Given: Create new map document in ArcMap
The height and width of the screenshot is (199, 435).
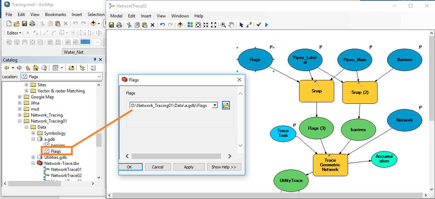Looking at the screenshot, I should click(x=9, y=23).
